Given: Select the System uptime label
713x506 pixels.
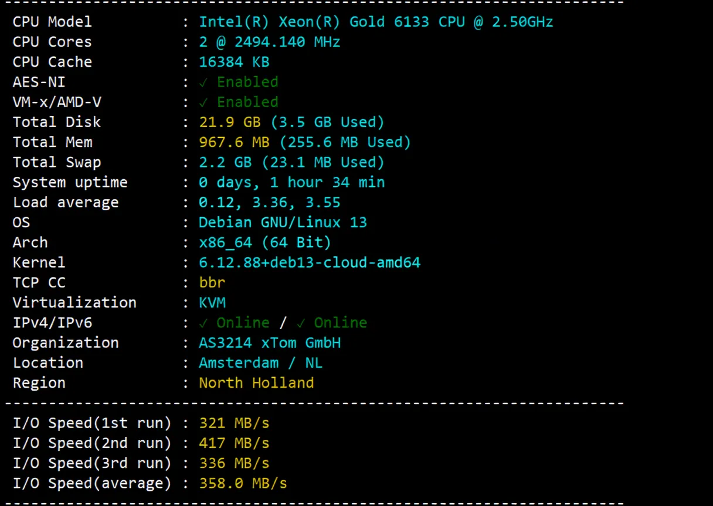Looking at the screenshot, I should tap(70, 183).
